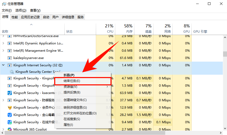
Task: Click the Kingsoft kxecenter process icon
Action: (x=10, y=93)
